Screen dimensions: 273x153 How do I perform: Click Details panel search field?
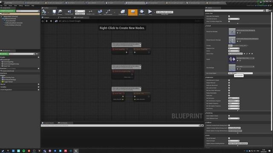click(x=235, y=11)
